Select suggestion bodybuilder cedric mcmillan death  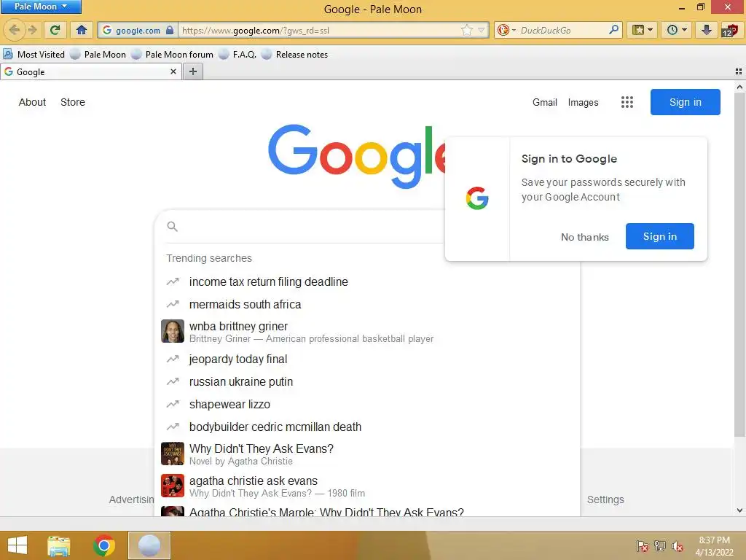coord(367,427)
